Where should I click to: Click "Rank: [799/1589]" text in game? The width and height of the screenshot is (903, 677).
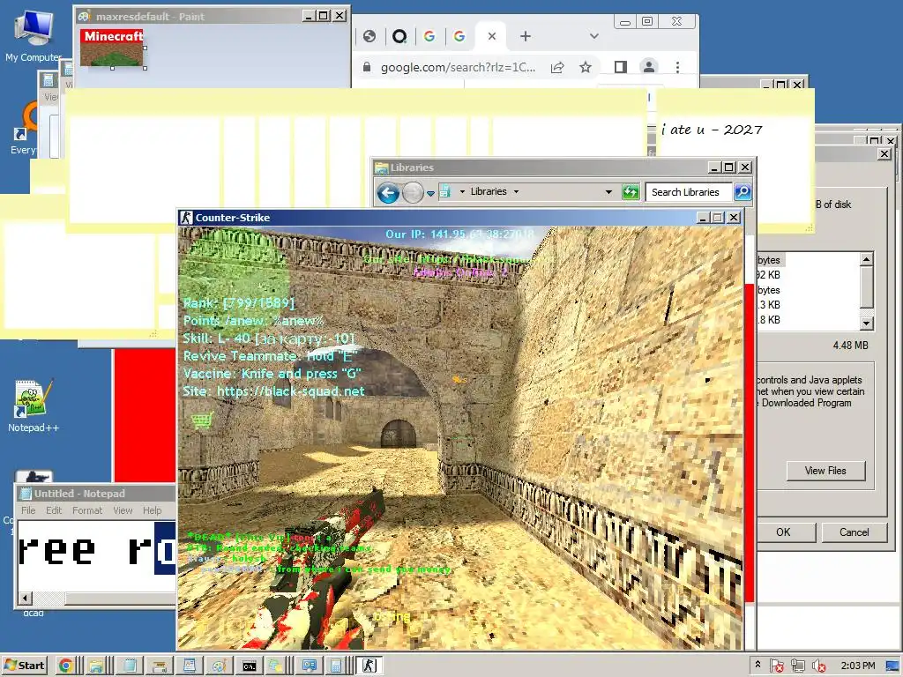pos(238,303)
